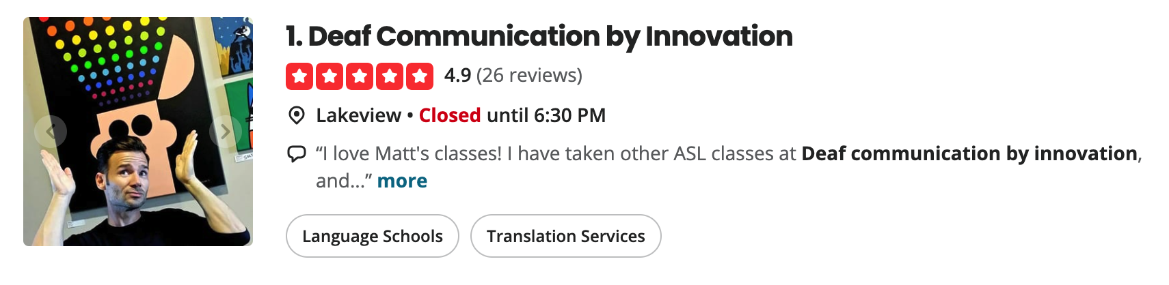The height and width of the screenshot is (285, 1169).
Task: Click the location pin icon
Action: pyautogui.click(x=297, y=115)
